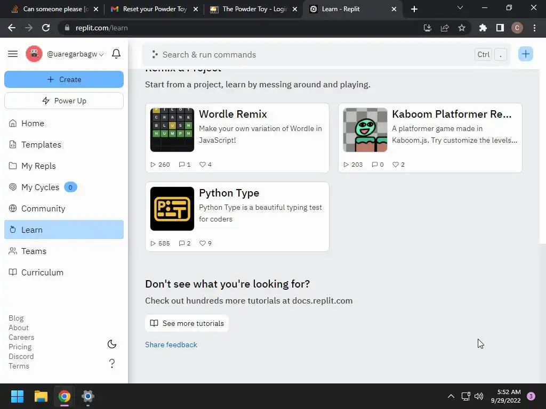This screenshot has height=409, width=546.
Task: Click the blue plus new repl icon
Action: click(x=525, y=54)
